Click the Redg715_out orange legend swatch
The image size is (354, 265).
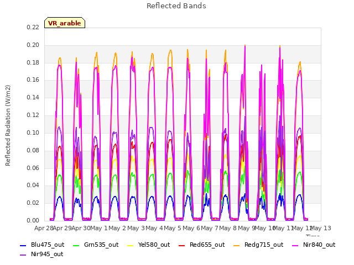236,245
